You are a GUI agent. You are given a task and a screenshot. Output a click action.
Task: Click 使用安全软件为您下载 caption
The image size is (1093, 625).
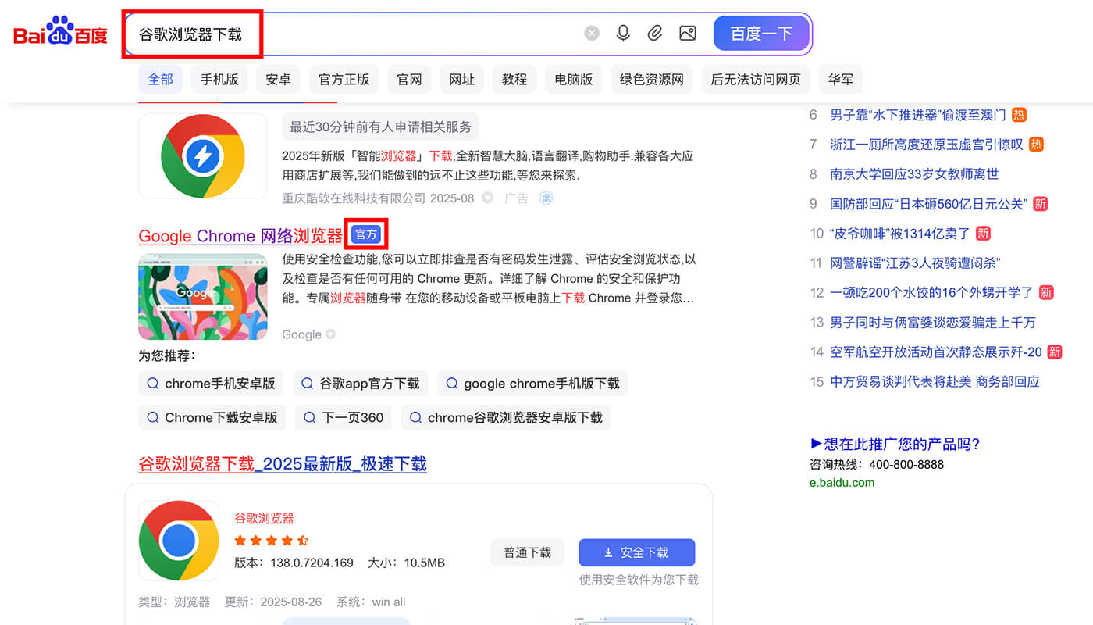(x=639, y=580)
